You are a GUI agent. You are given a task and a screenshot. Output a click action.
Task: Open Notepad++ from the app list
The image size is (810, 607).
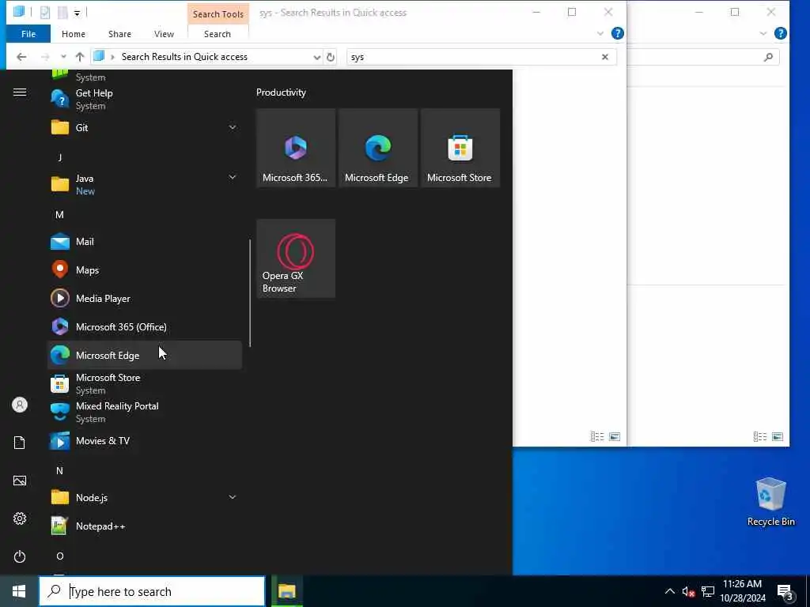tap(144, 526)
